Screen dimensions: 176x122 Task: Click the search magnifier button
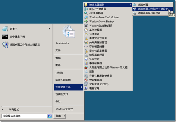pyautogui.click(x=50, y=116)
